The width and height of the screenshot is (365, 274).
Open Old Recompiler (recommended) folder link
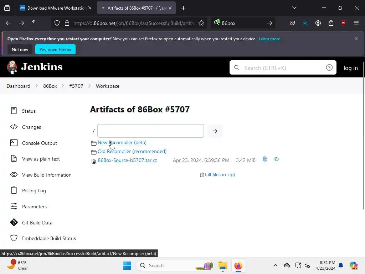click(132, 151)
